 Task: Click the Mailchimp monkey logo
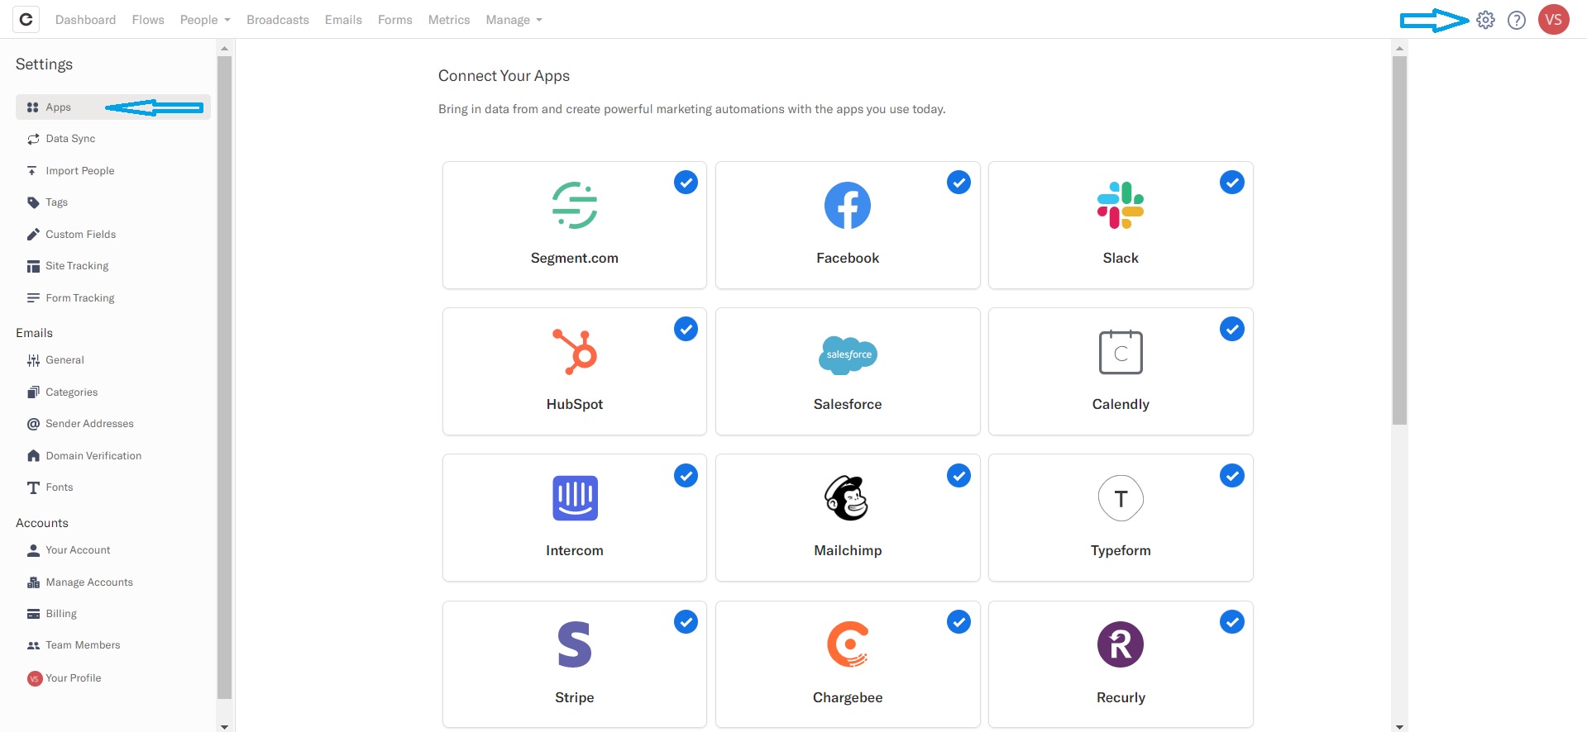click(847, 498)
